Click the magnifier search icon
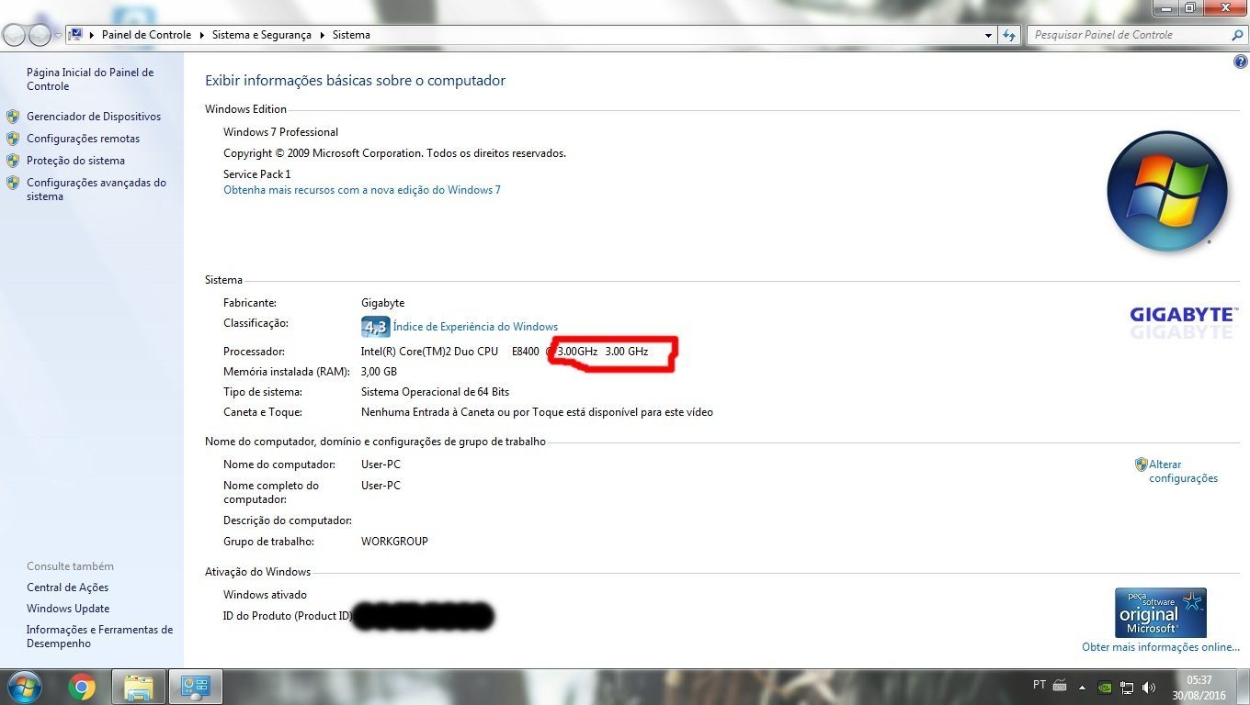The width and height of the screenshot is (1250, 705). 1236,35
